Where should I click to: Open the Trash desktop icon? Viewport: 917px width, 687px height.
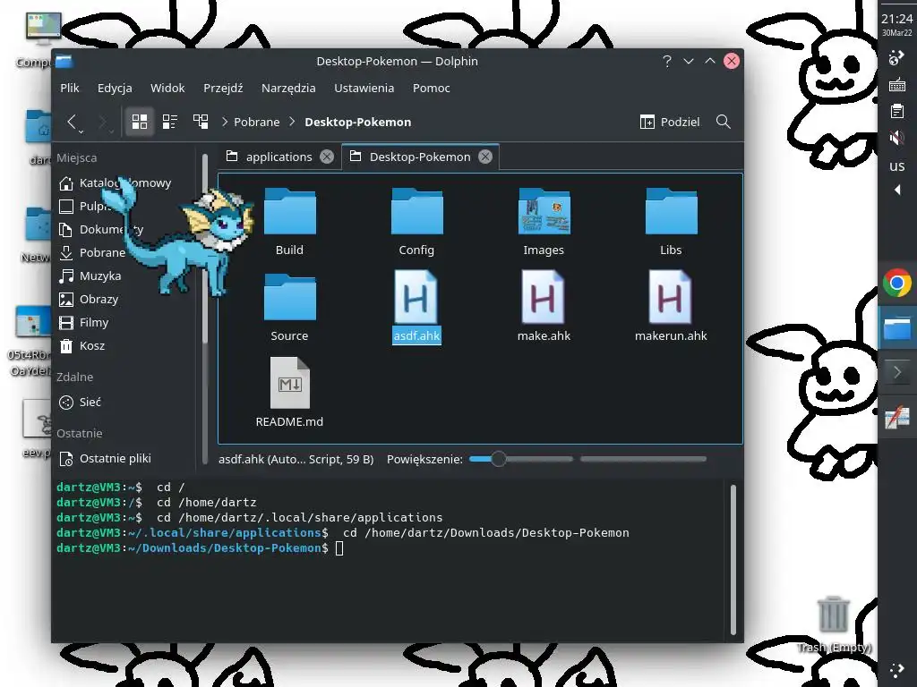click(834, 623)
